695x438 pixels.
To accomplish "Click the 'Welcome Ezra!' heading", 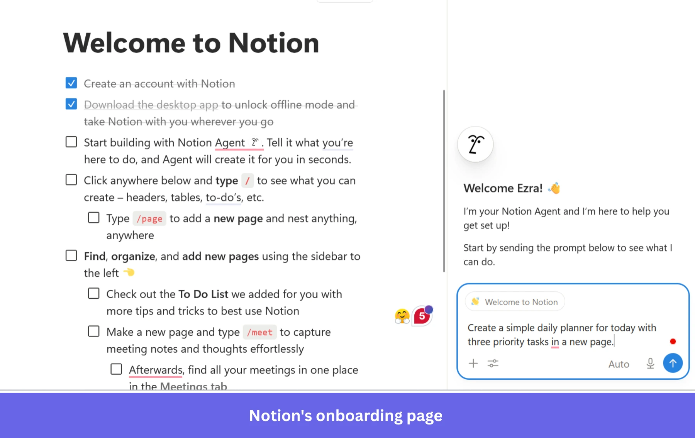I will 503,188.
